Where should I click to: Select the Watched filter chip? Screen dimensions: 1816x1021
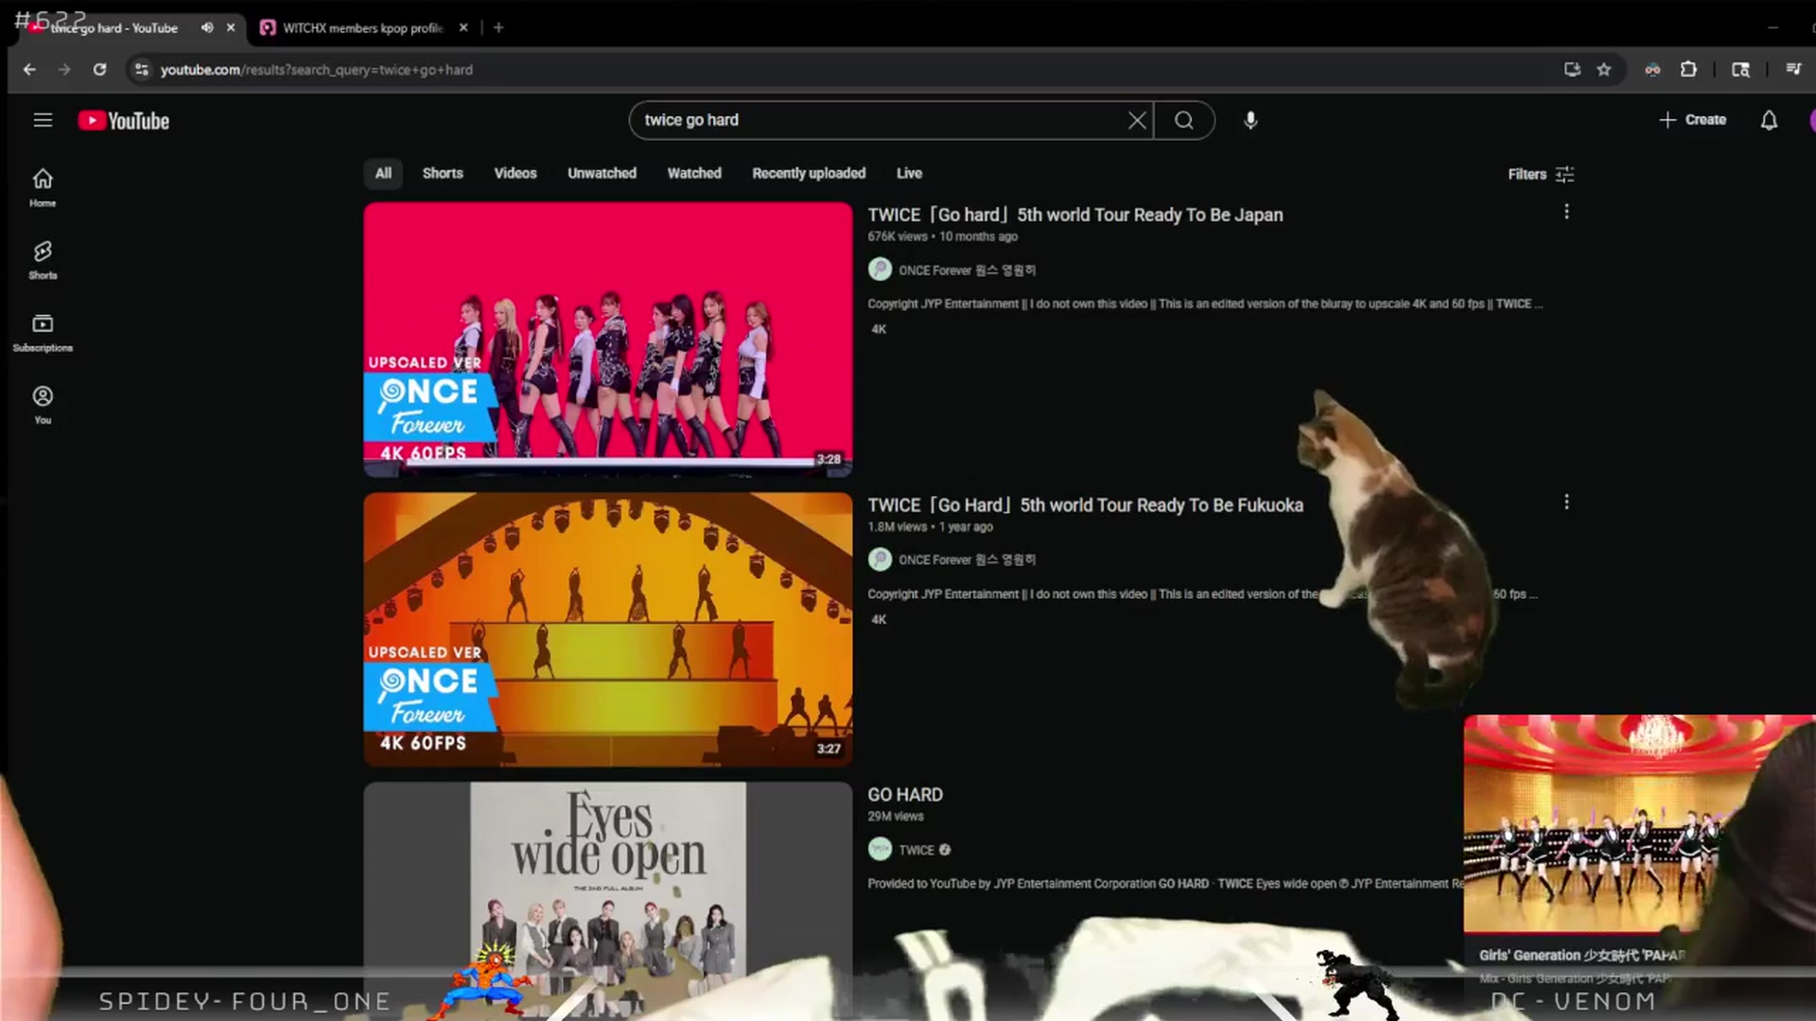point(694,173)
